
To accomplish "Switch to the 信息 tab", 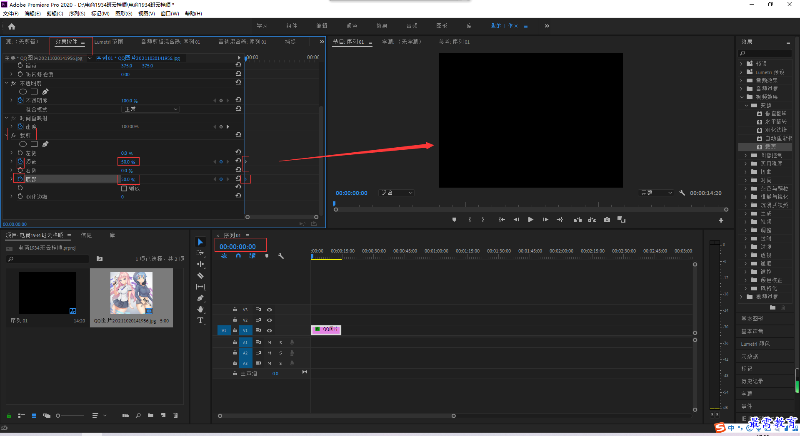I will pos(86,235).
